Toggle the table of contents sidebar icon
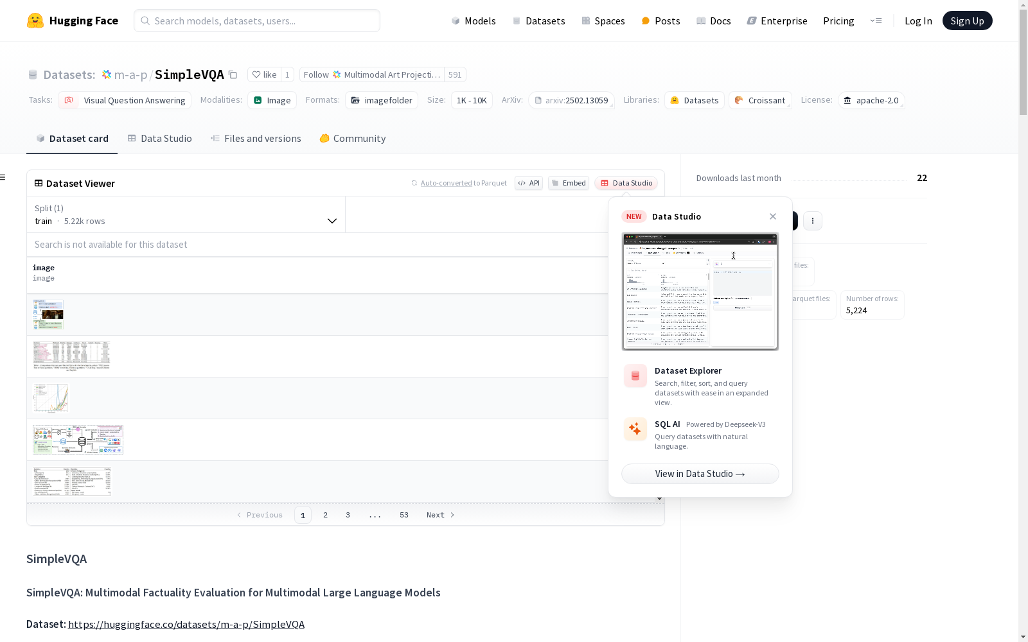This screenshot has height=642, width=1028. pos(3,177)
